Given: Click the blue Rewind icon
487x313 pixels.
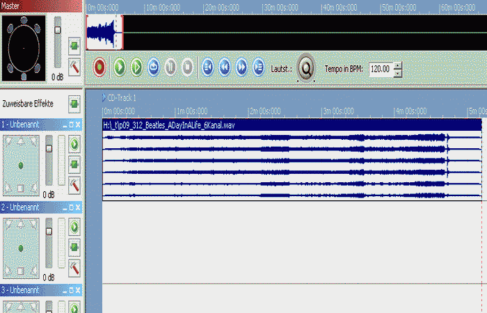Looking at the screenshot, I should 224,67.
